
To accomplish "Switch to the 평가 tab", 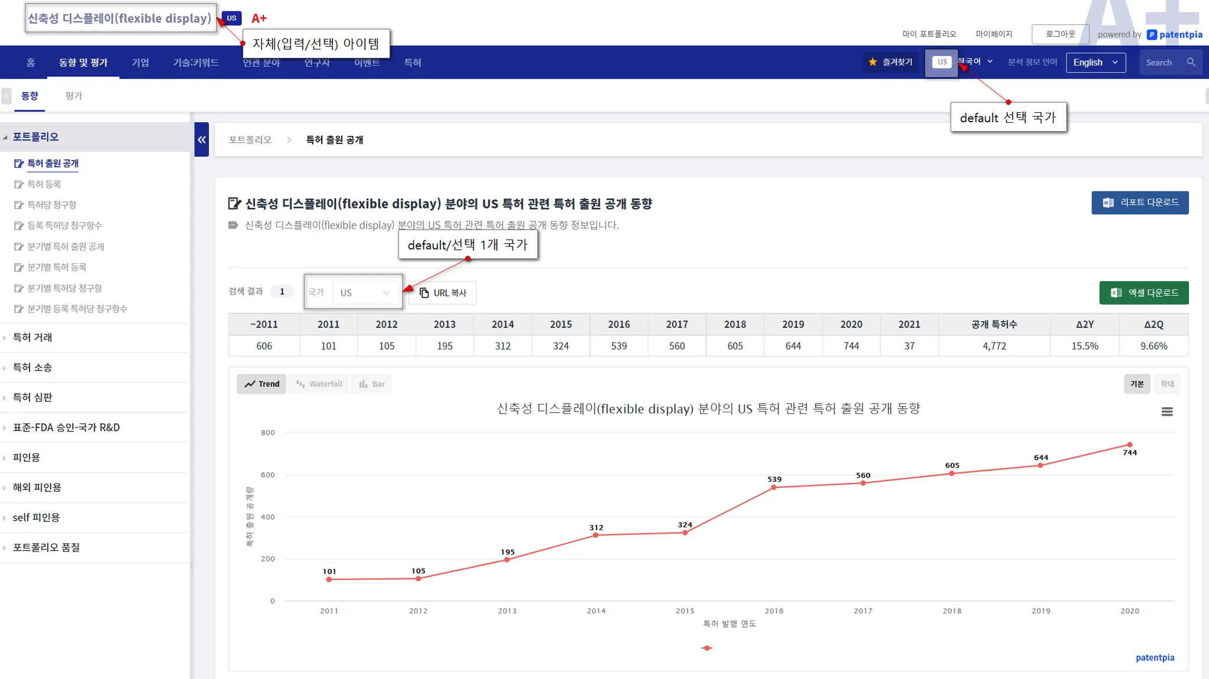I will coord(74,96).
